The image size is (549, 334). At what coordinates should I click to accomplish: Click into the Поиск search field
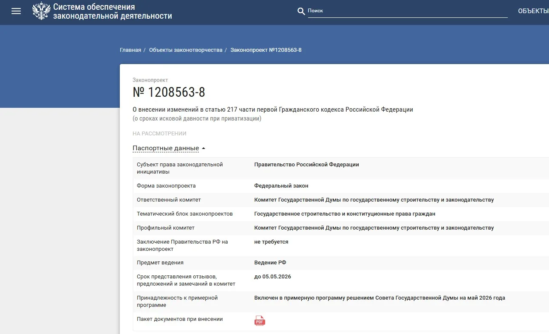coord(408,11)
